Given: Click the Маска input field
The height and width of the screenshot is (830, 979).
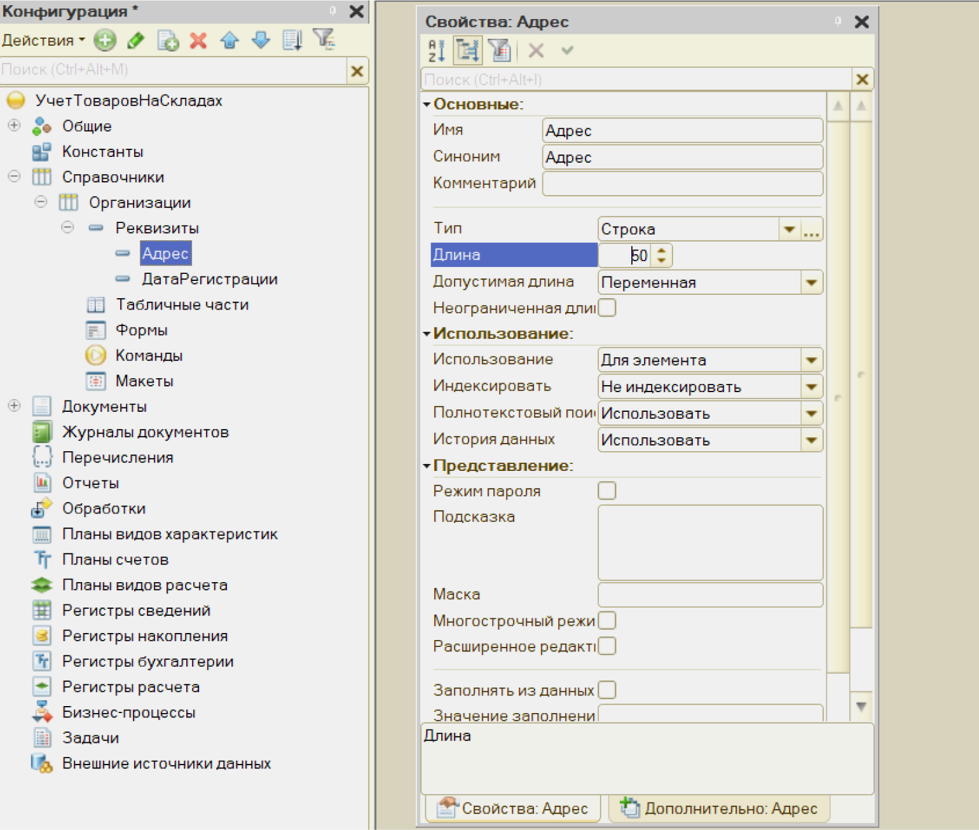Looking at the screenshot, I should tap(710, 595).
